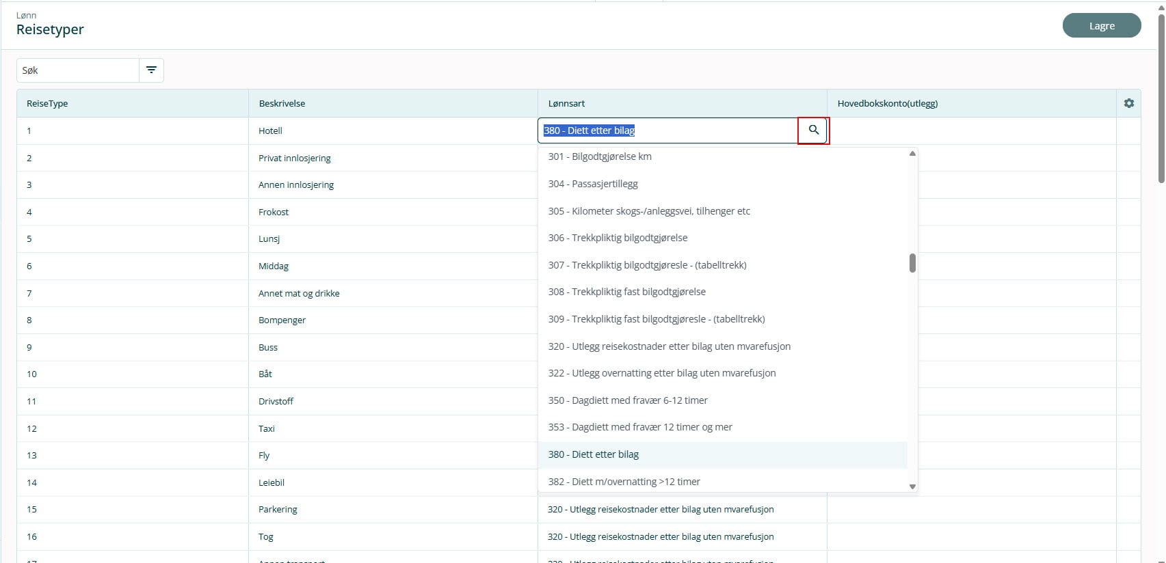Viewport: 1166px width, 563px height.
Task: Open the table settings gear icon
Action: click(1128, 103)
